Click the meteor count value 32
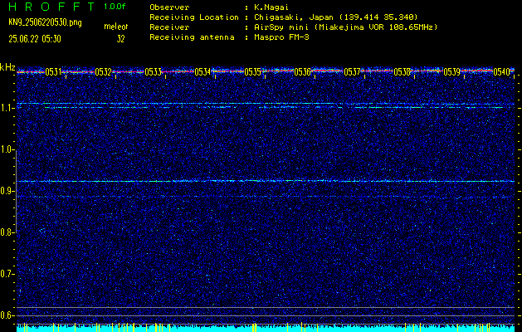522x332 pixels. pos(120,39)
